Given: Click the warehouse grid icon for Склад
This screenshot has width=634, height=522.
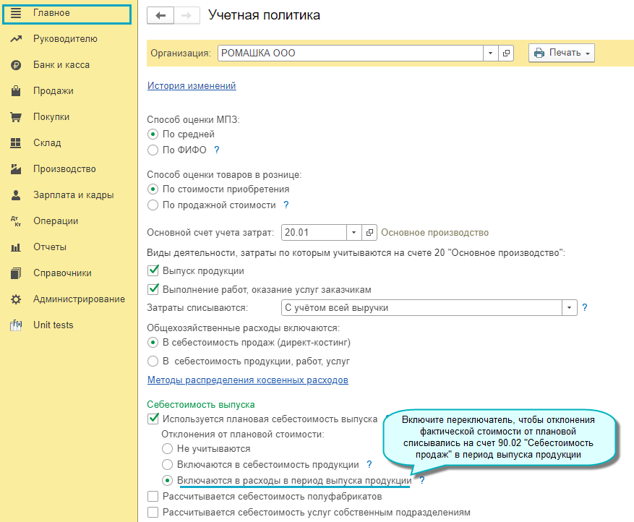Looking at the screenshot, I should [x=16, y=143].
